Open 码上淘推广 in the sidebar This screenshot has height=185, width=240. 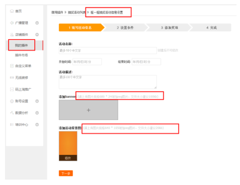[23, 89]
